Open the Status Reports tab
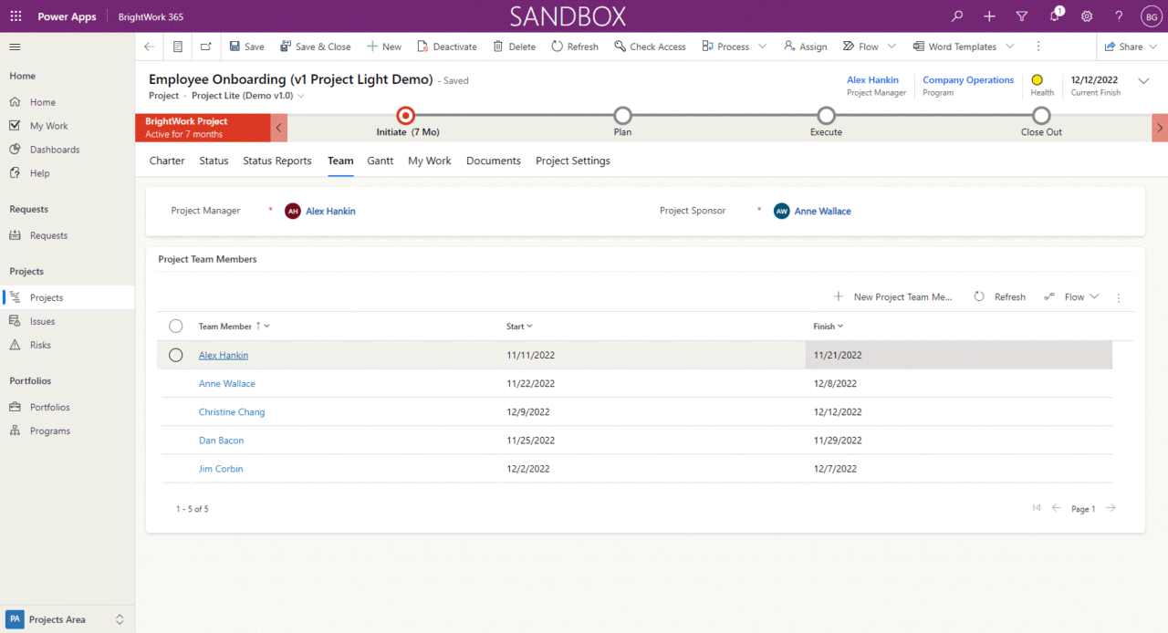The width and height of the screenshot is (1168, 633). [277, 161]
